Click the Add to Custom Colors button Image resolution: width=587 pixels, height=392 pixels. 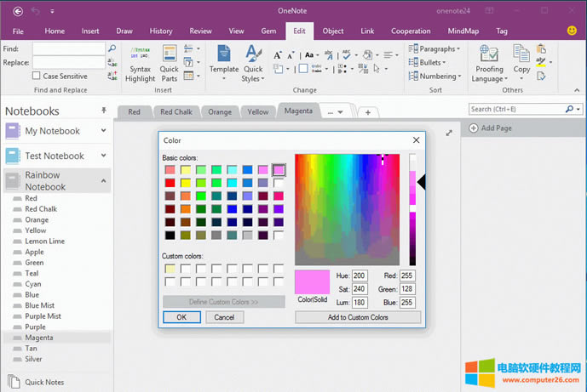(x=358, y=317)
